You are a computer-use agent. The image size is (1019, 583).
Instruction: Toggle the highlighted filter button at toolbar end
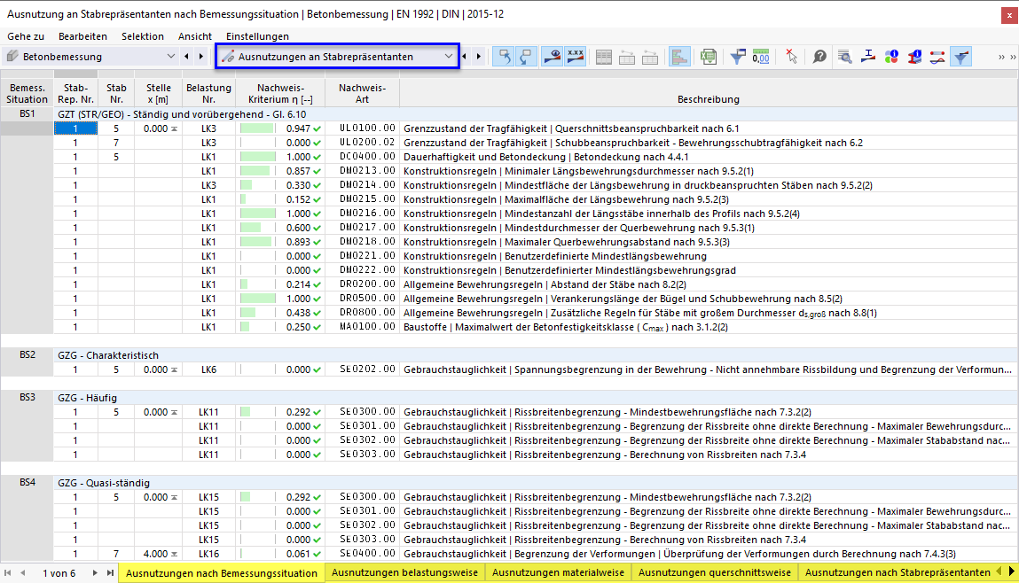961,57
